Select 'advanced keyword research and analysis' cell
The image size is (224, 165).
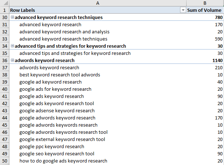(x=98, y=32)
